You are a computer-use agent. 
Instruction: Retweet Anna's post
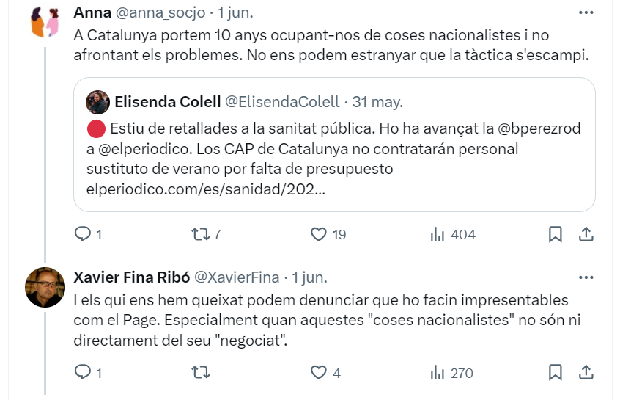pos(200,235)
